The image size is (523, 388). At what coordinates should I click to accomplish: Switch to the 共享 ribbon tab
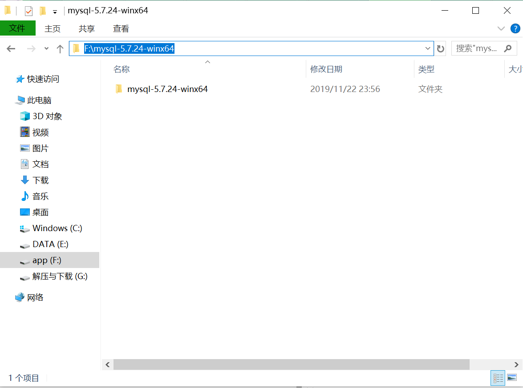pos(87,28)
